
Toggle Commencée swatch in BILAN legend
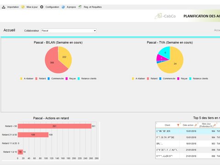49,78
